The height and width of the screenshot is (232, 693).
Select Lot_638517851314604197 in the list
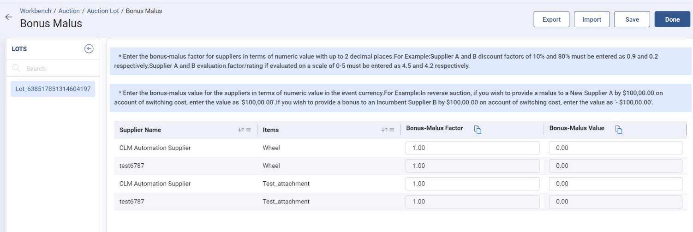point(53,89)
